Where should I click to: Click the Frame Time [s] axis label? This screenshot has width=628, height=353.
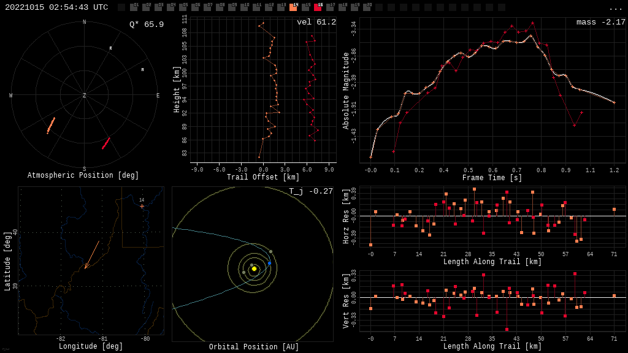click(x=492, y=178)
